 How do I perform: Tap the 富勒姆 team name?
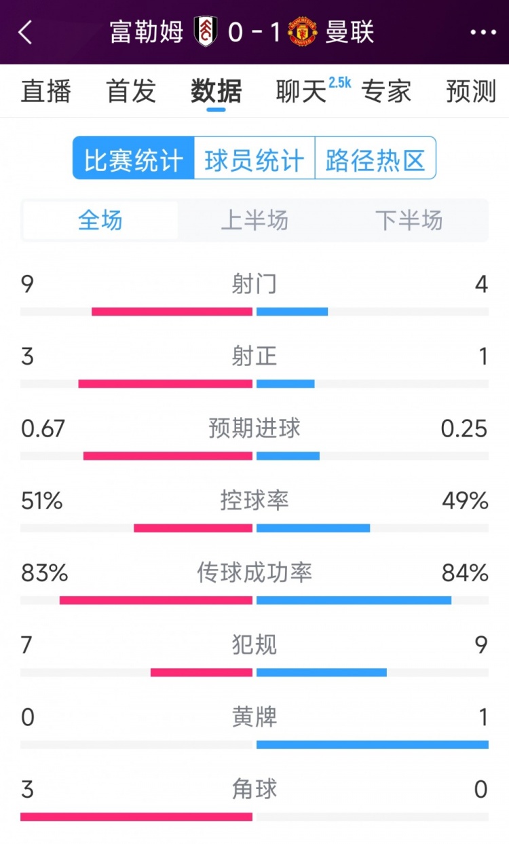pos(147,32)
